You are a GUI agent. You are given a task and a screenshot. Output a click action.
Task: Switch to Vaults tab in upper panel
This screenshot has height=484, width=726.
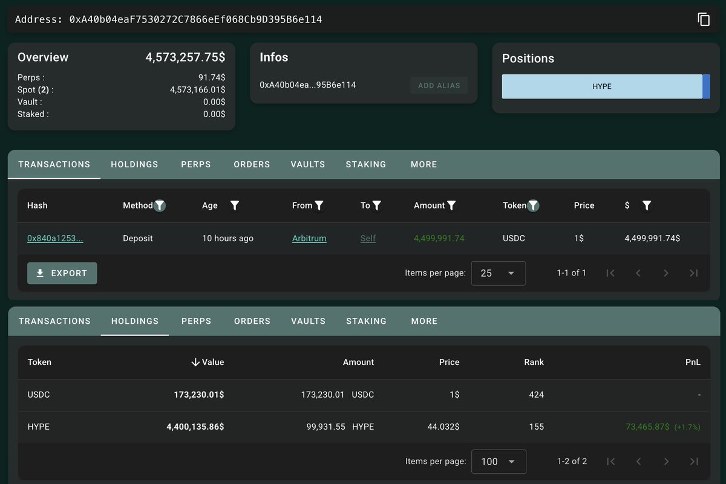308,164
